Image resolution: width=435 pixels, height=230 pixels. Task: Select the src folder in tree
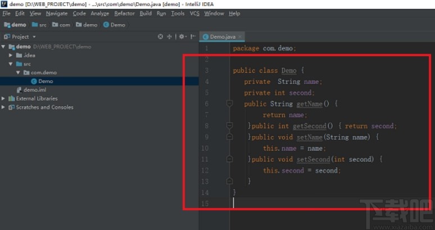pyautogui.click(x=27, y=64)
